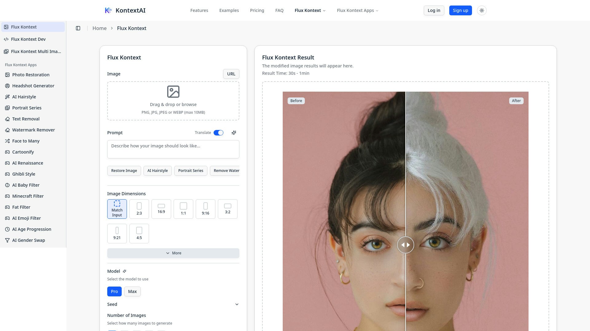The height and width of the screenshot is (331, 590).
Task: Open Fat Filter in sidebar
Action: 33,207
